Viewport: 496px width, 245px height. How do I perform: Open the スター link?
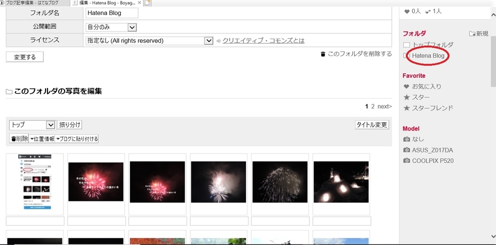click(x=420, y=97)
